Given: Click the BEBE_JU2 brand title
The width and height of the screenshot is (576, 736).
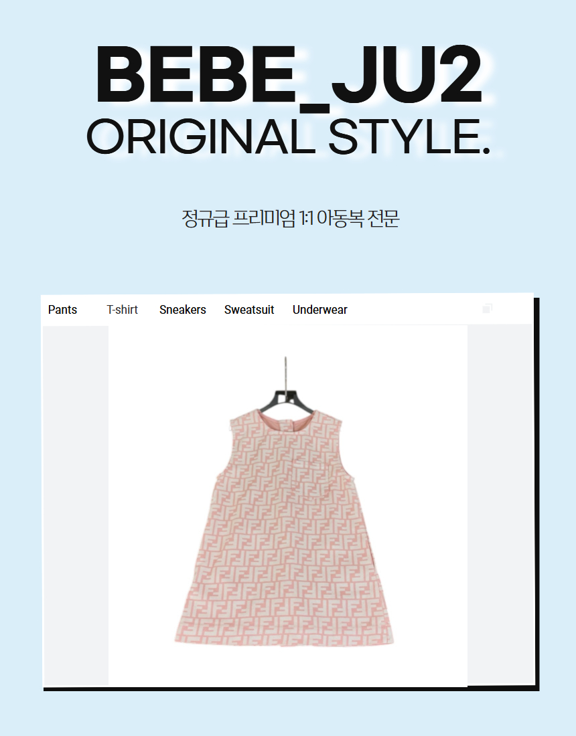Looking at the screenshot, I should tap(289, 75).
